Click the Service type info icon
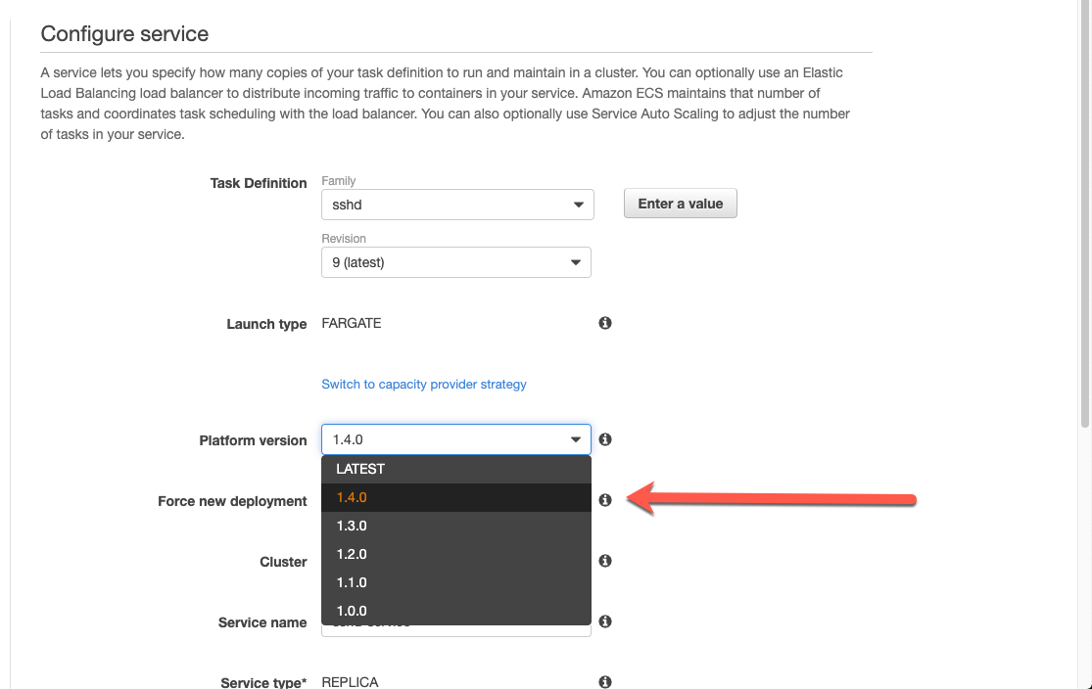Screen dimensions: 1092x689 [x=605, y=681]
